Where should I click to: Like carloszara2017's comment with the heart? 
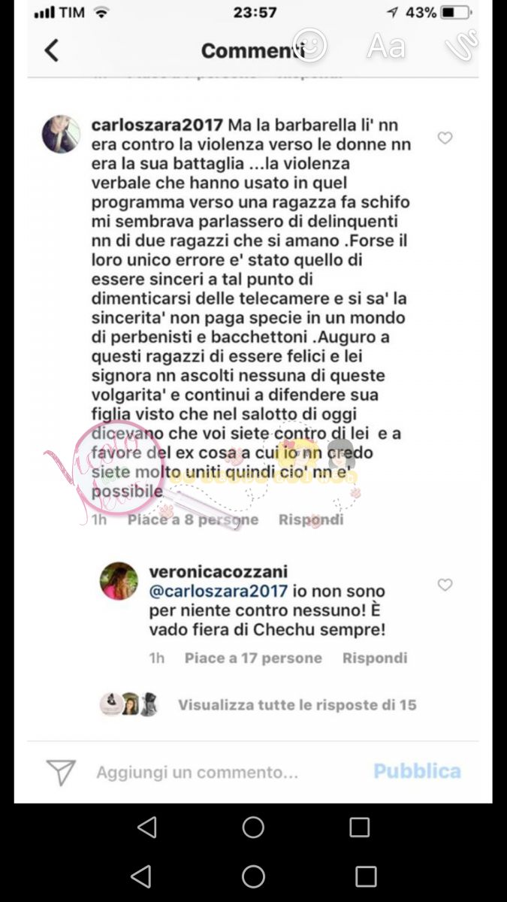coord(445,138)
